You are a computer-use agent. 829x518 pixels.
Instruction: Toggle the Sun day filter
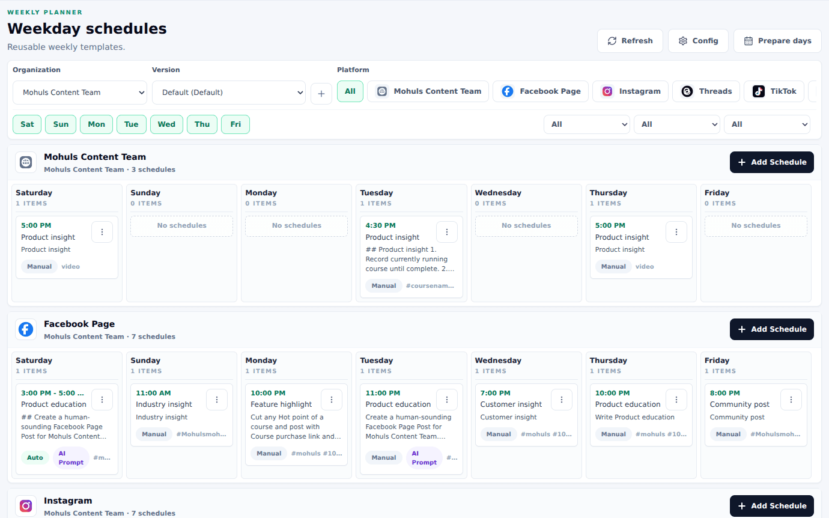tap(61, 124)
